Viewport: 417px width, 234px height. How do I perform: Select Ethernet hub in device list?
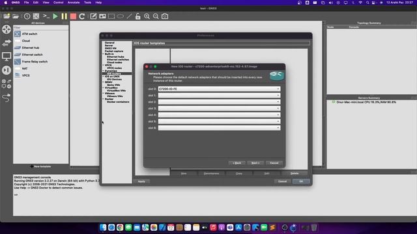(x=31, y=47)
